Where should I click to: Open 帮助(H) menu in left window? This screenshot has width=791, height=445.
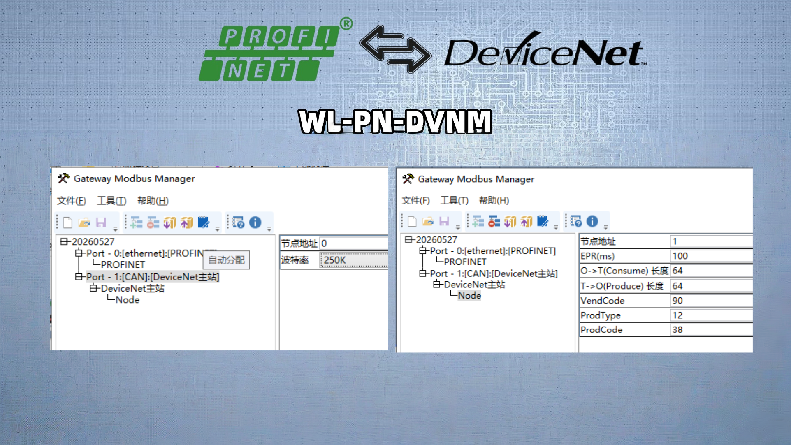(153, 201)
